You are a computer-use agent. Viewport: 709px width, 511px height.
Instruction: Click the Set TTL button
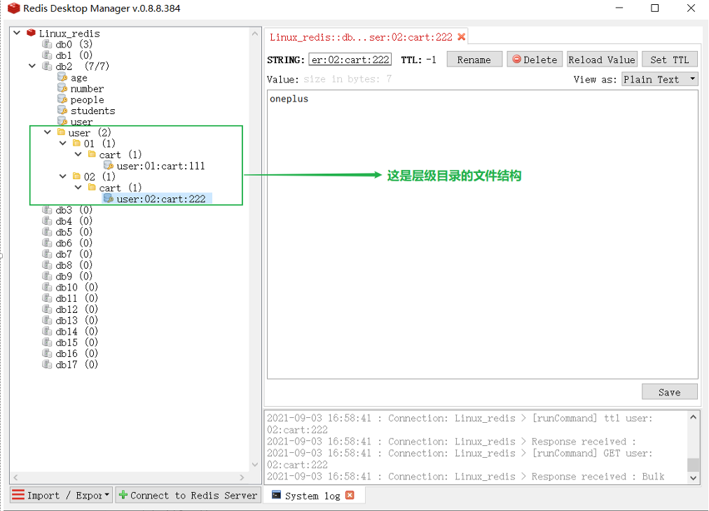(x=670, y=59)
